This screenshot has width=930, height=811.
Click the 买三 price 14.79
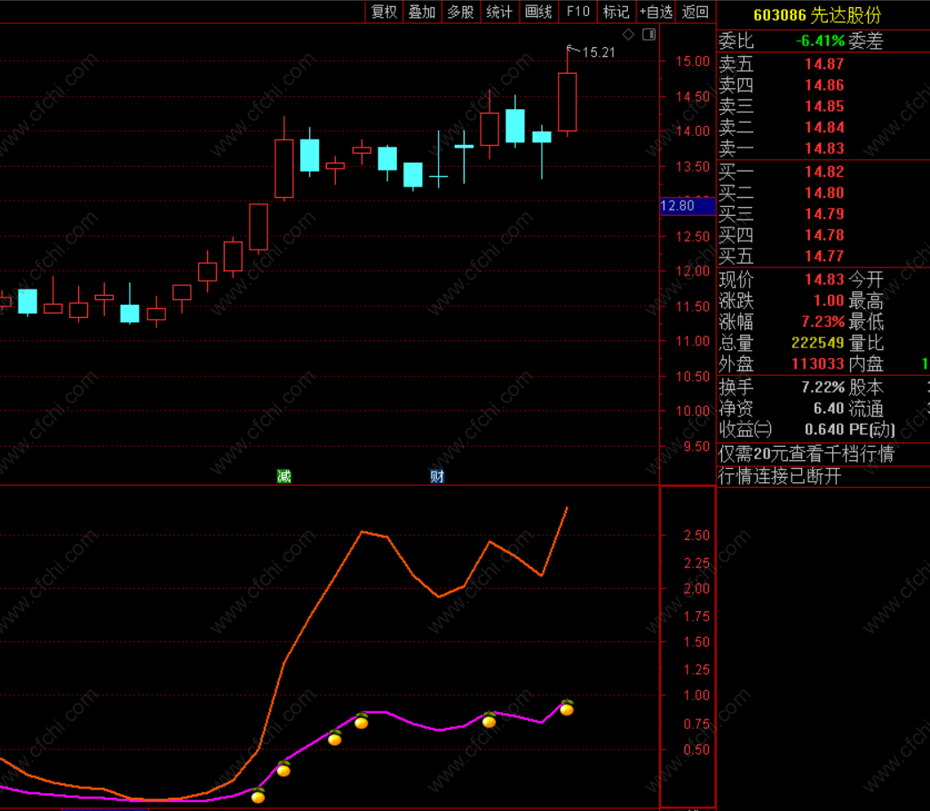(x=823, y=214)
